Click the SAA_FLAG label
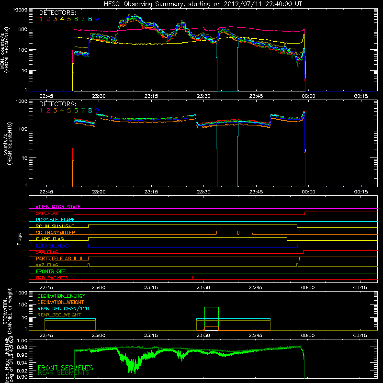383x383 pixels. (47, 252)
